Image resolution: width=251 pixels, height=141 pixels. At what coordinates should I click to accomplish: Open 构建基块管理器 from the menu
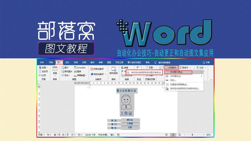point(184,84)
